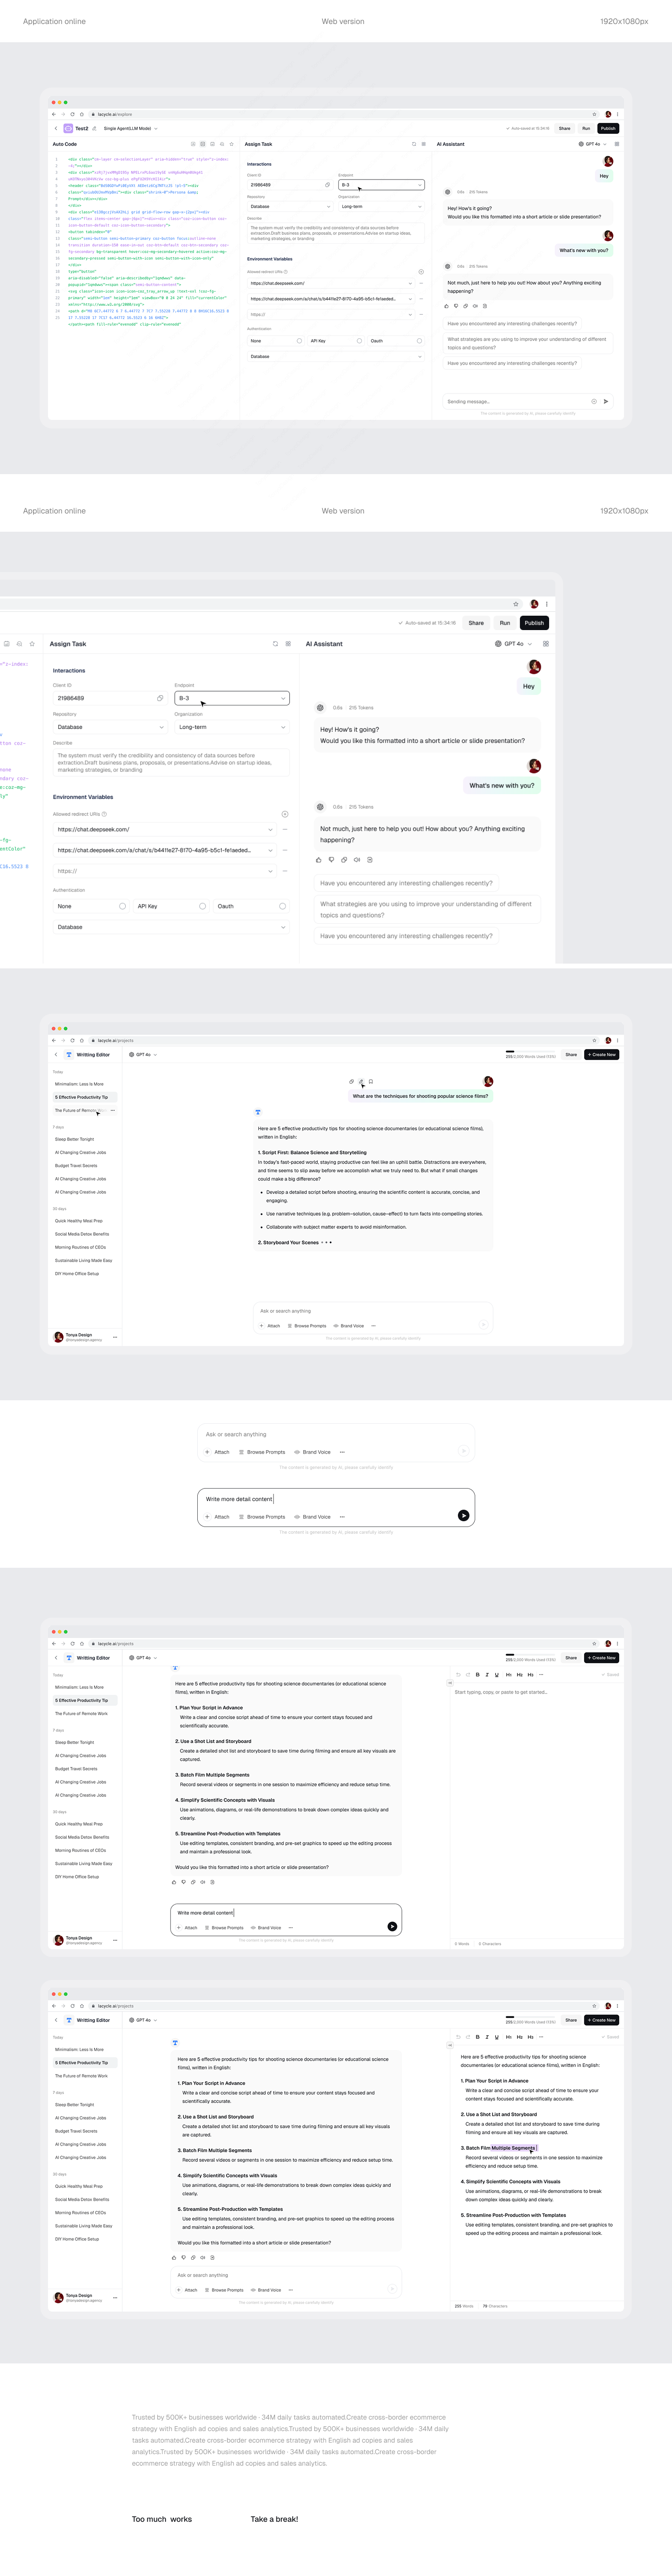
Task: Open GPT 4o selector in enlarged AI Assistant
Action: (x=514, y=644)
